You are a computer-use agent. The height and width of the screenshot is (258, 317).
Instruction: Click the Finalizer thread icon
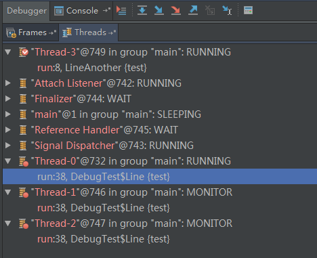[23, 99]
